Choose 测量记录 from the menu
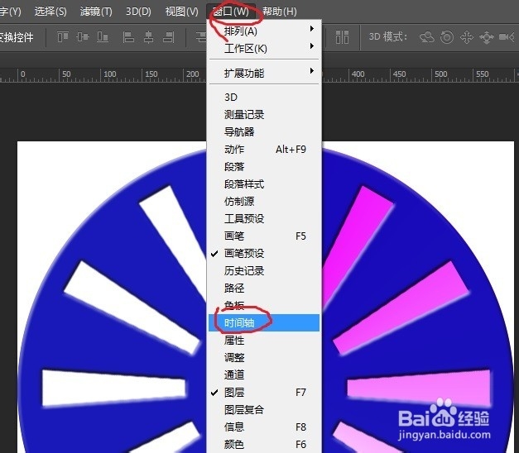 (264, 115)
